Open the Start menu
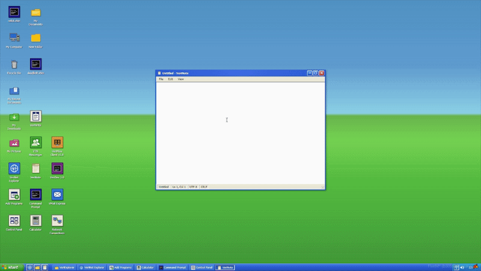This screenshot has height=271, width=481. (x=11, y=267)
